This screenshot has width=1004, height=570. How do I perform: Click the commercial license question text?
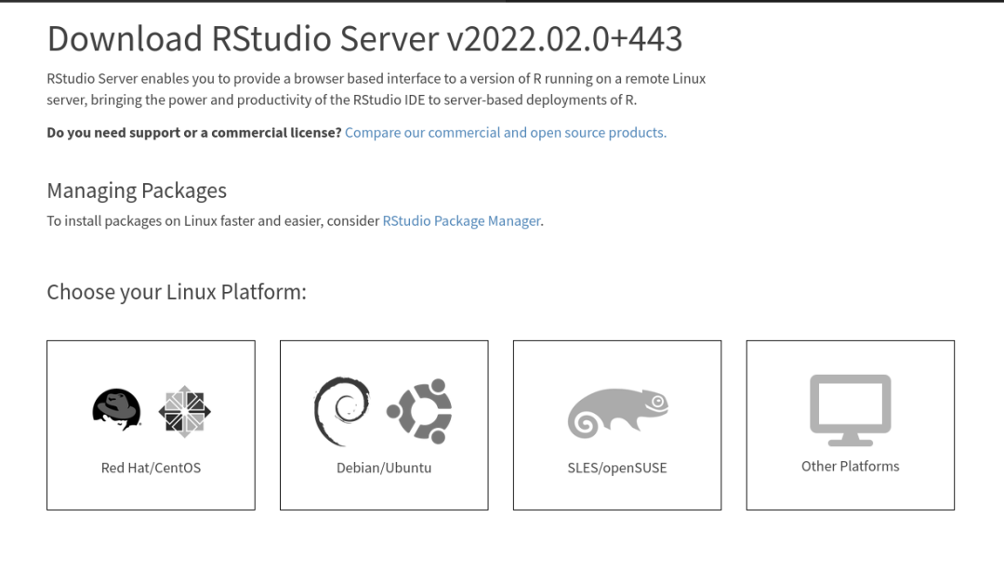tap(194, 133)
